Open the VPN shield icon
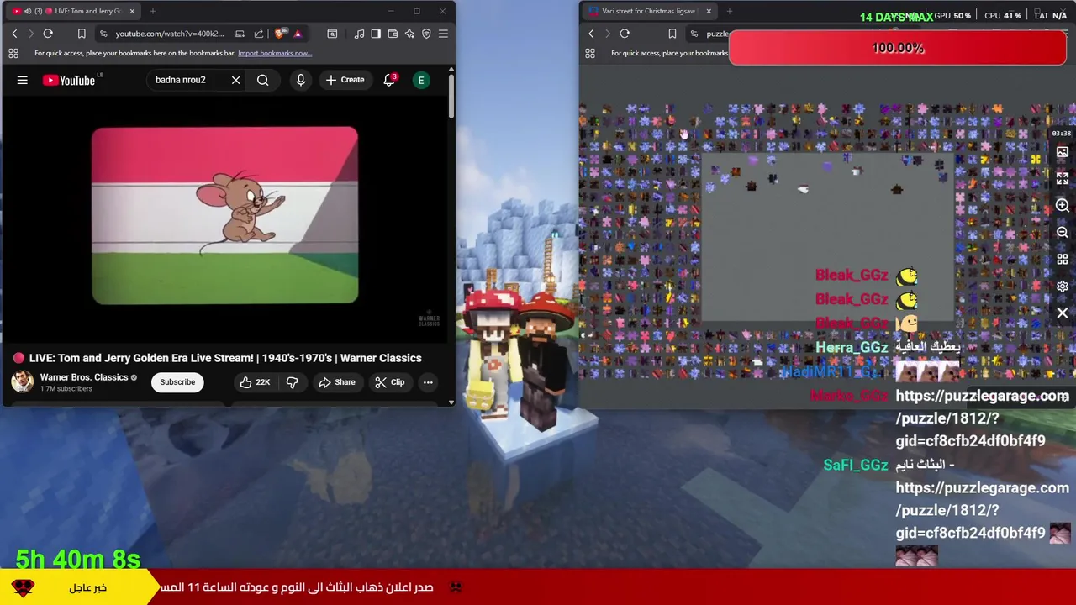Screen dimensions: 1076x605 coord(426,34)
